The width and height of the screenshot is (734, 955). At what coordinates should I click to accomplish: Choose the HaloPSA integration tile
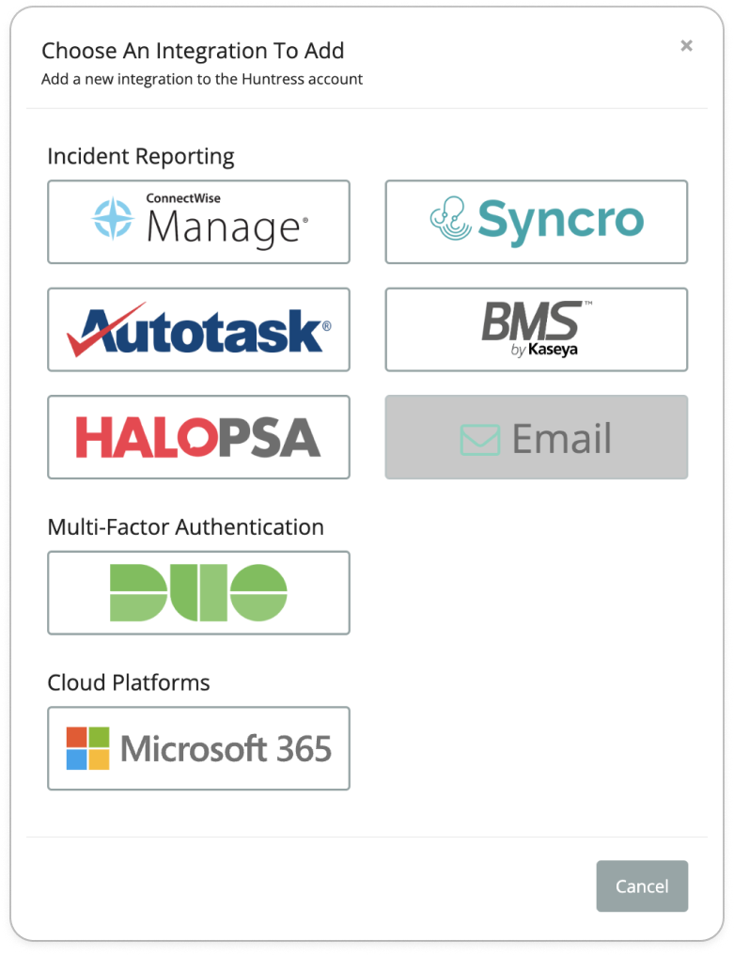[198, 437]
